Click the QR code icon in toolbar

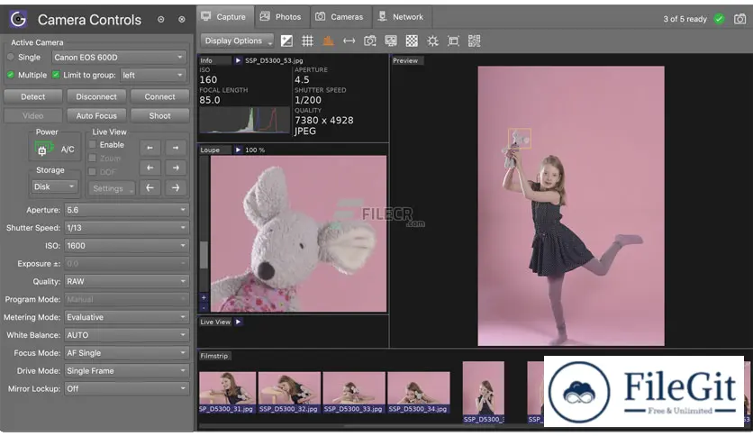[x=474, y=41]
